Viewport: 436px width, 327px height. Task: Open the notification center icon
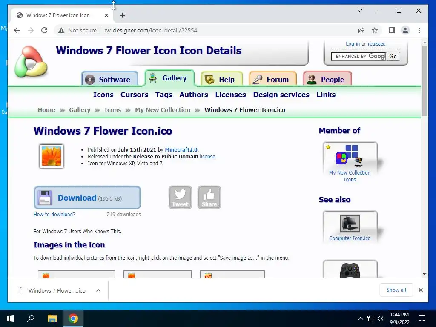(422, 318)
